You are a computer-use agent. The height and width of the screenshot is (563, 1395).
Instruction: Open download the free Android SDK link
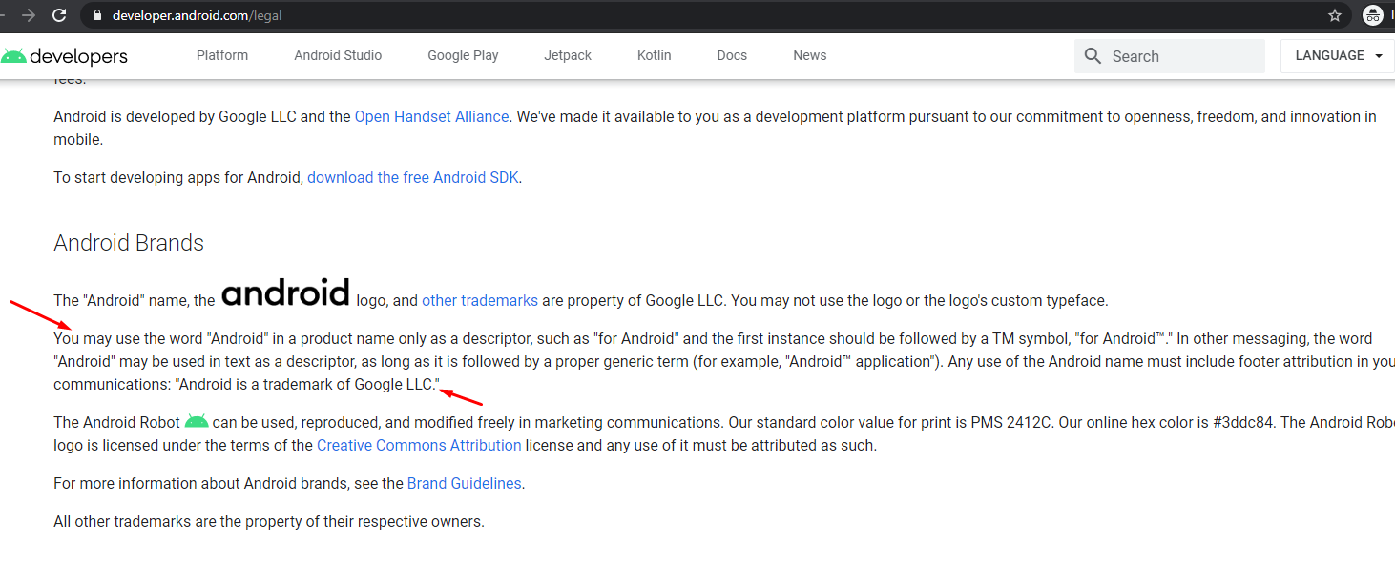coord(413,177)
